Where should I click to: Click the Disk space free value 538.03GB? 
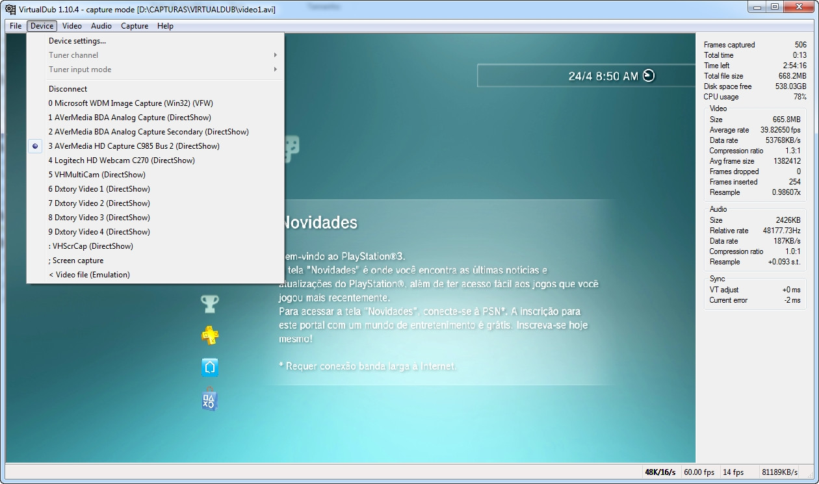tap(790, 86)
